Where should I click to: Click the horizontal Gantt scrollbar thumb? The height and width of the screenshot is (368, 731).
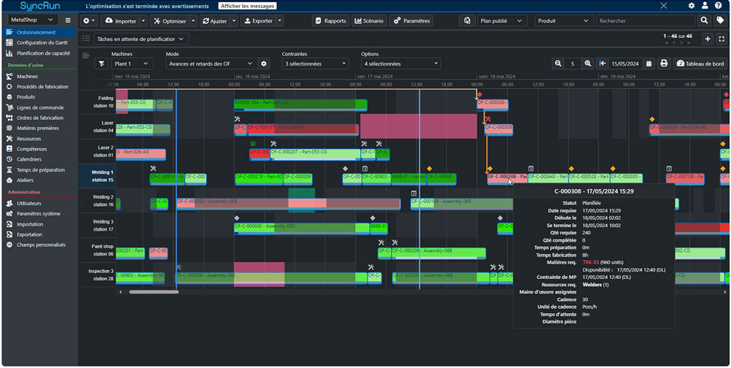154,292
